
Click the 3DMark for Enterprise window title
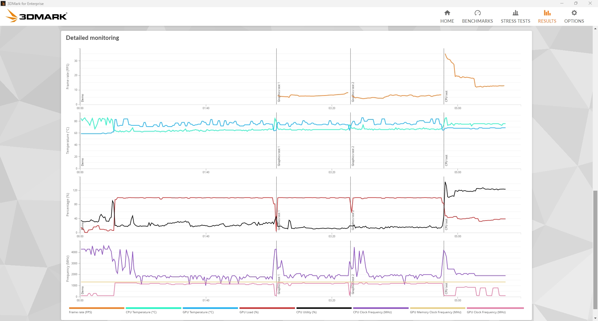click(x=26, y=4)
